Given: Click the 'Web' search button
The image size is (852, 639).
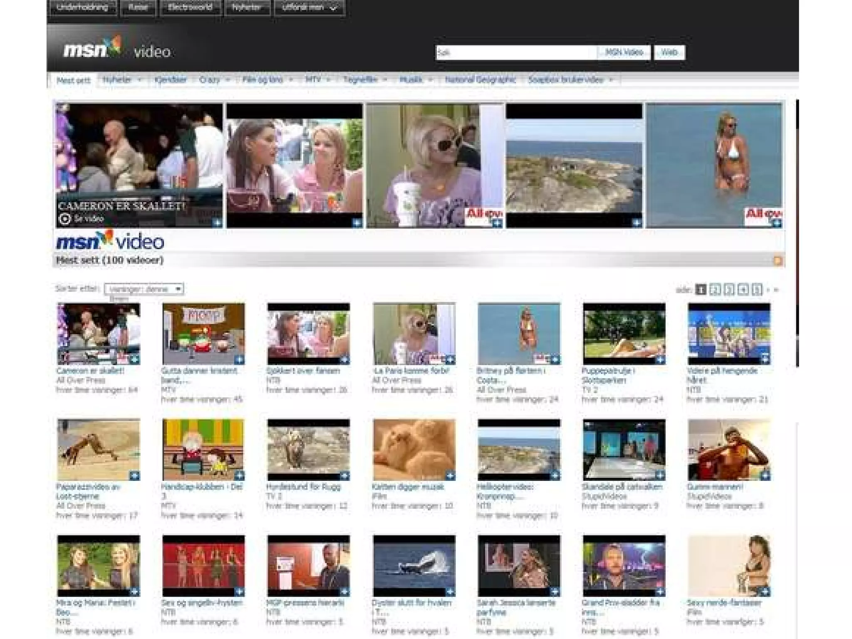Looking at the screenshot, I should (669, 52).
